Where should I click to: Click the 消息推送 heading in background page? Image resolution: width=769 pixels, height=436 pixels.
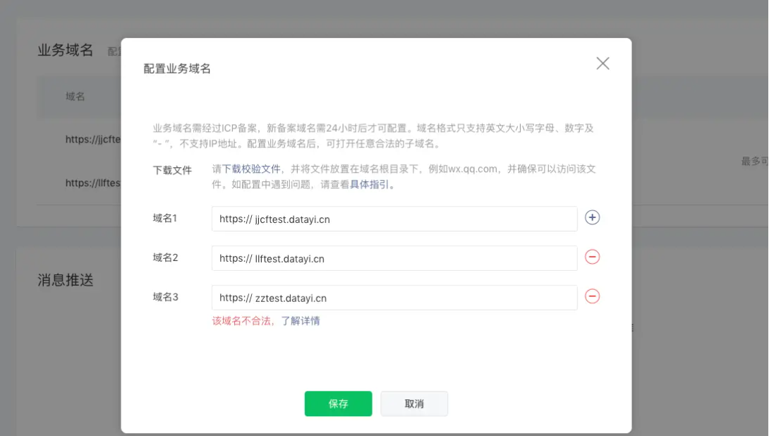(x=65, y=280)
